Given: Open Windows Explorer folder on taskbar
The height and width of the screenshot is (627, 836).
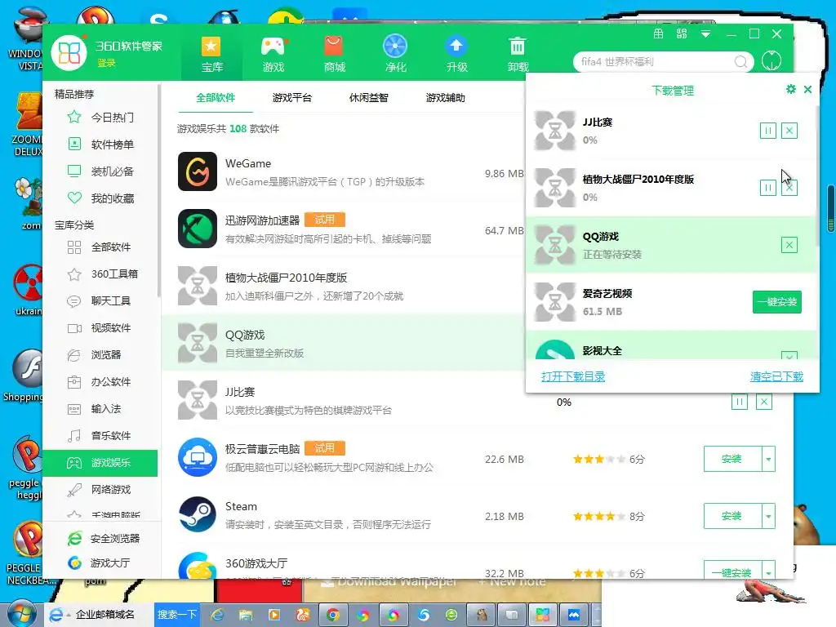Looking at the screenshot, I should (246, 615).
